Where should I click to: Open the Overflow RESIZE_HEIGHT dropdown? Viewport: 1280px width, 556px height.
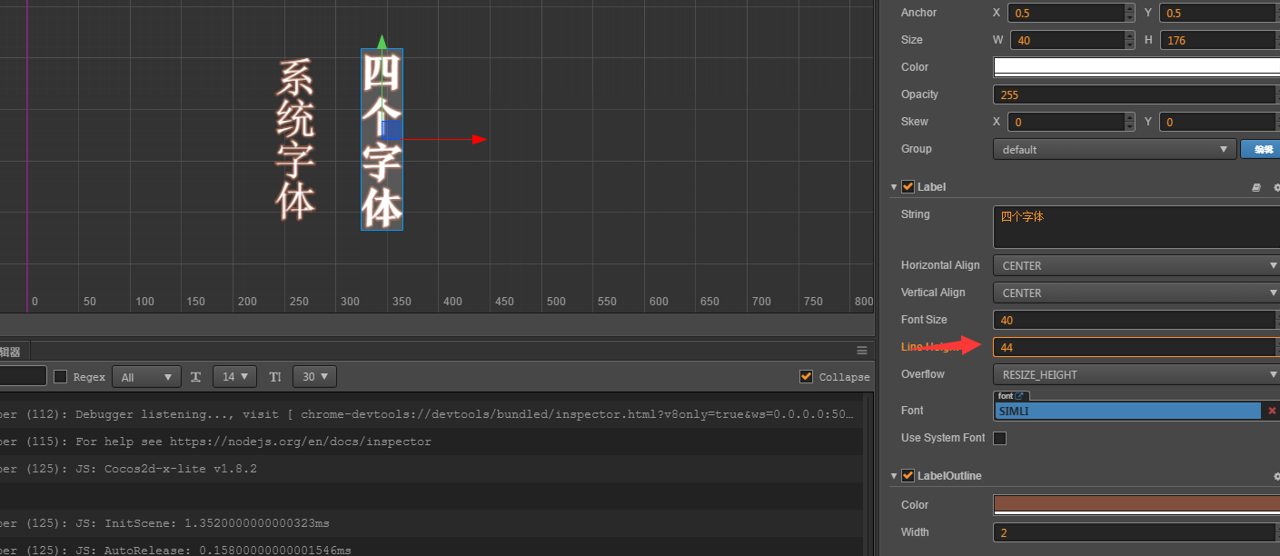1136,374
